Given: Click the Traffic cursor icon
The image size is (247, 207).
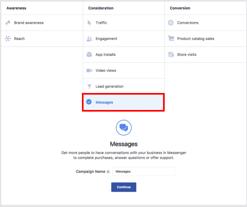Looking at the screenshot, I should click(89, 23).
